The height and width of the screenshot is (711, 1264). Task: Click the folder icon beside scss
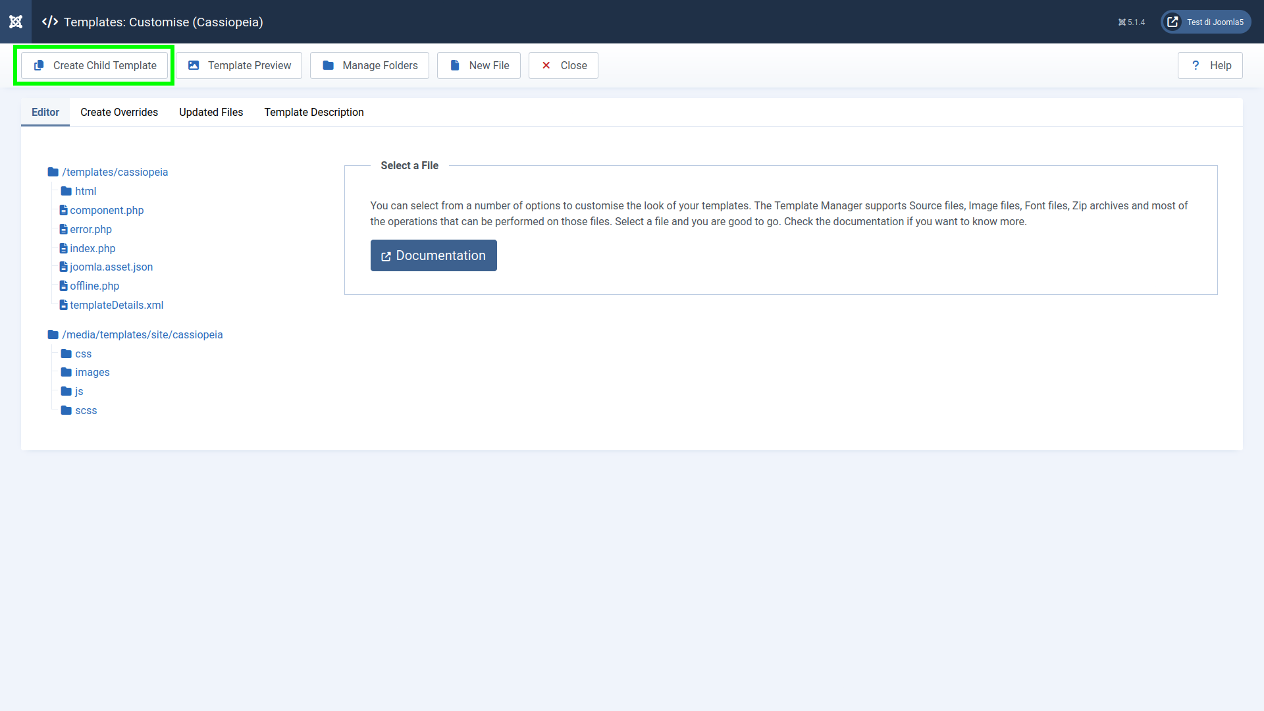click(x=66, y=410)
